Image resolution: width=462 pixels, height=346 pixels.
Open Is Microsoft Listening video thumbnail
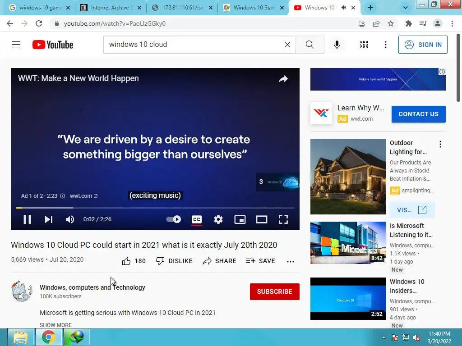[x=348, y=243]
